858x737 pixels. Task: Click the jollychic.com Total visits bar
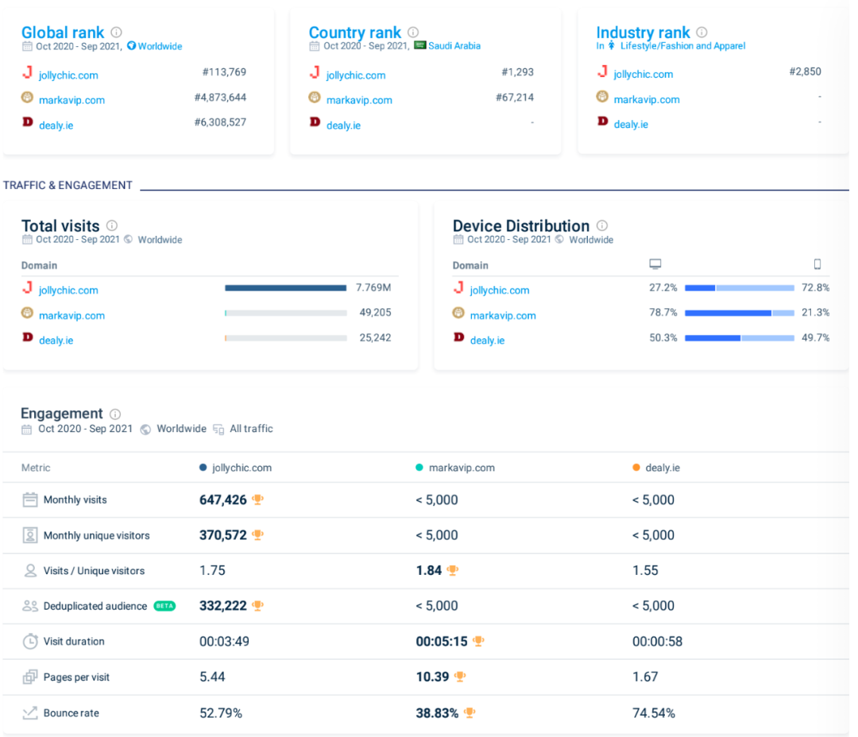click(x=286, y=287)
